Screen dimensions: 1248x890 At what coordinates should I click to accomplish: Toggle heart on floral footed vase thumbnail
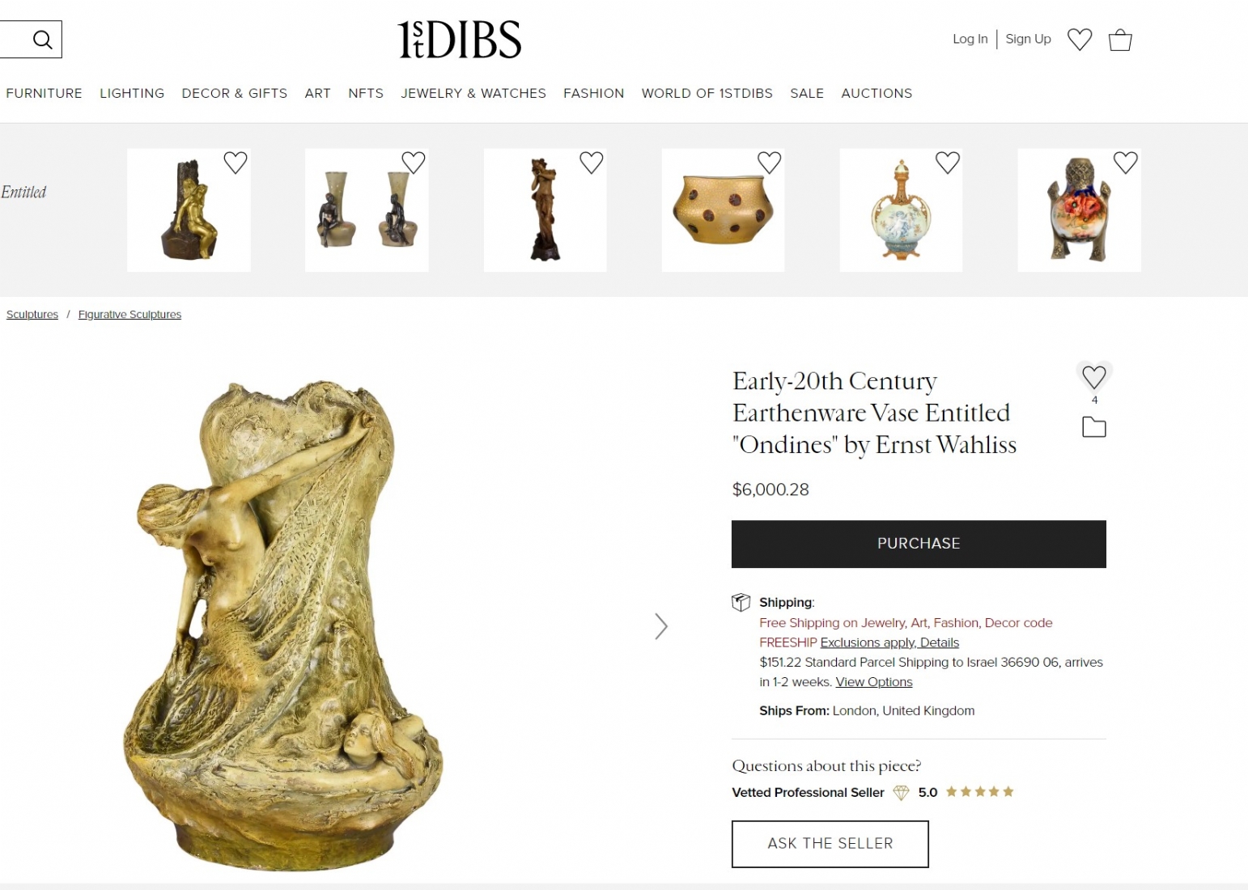click(1126, 163)
